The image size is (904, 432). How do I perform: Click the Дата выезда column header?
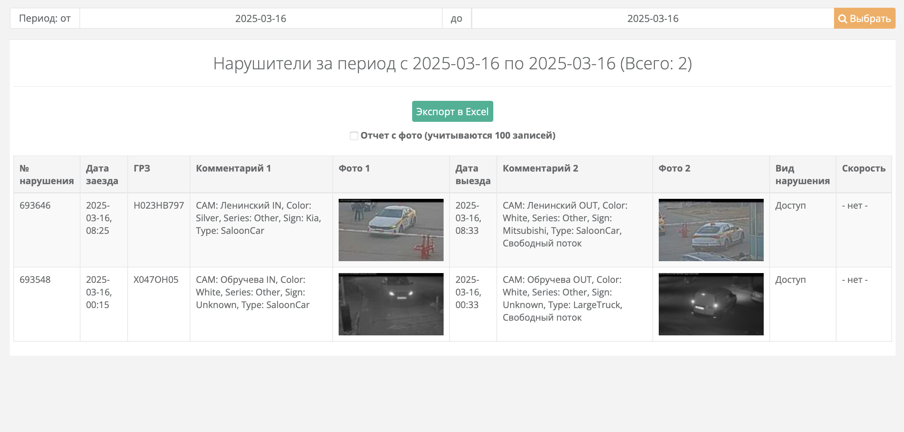(473, 175)
